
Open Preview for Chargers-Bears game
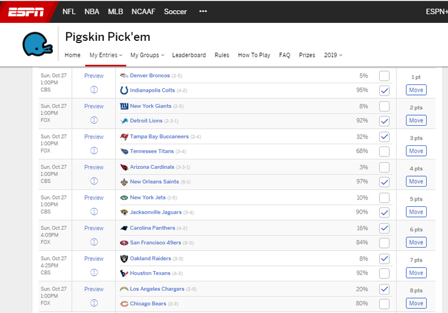click(94, 290)
